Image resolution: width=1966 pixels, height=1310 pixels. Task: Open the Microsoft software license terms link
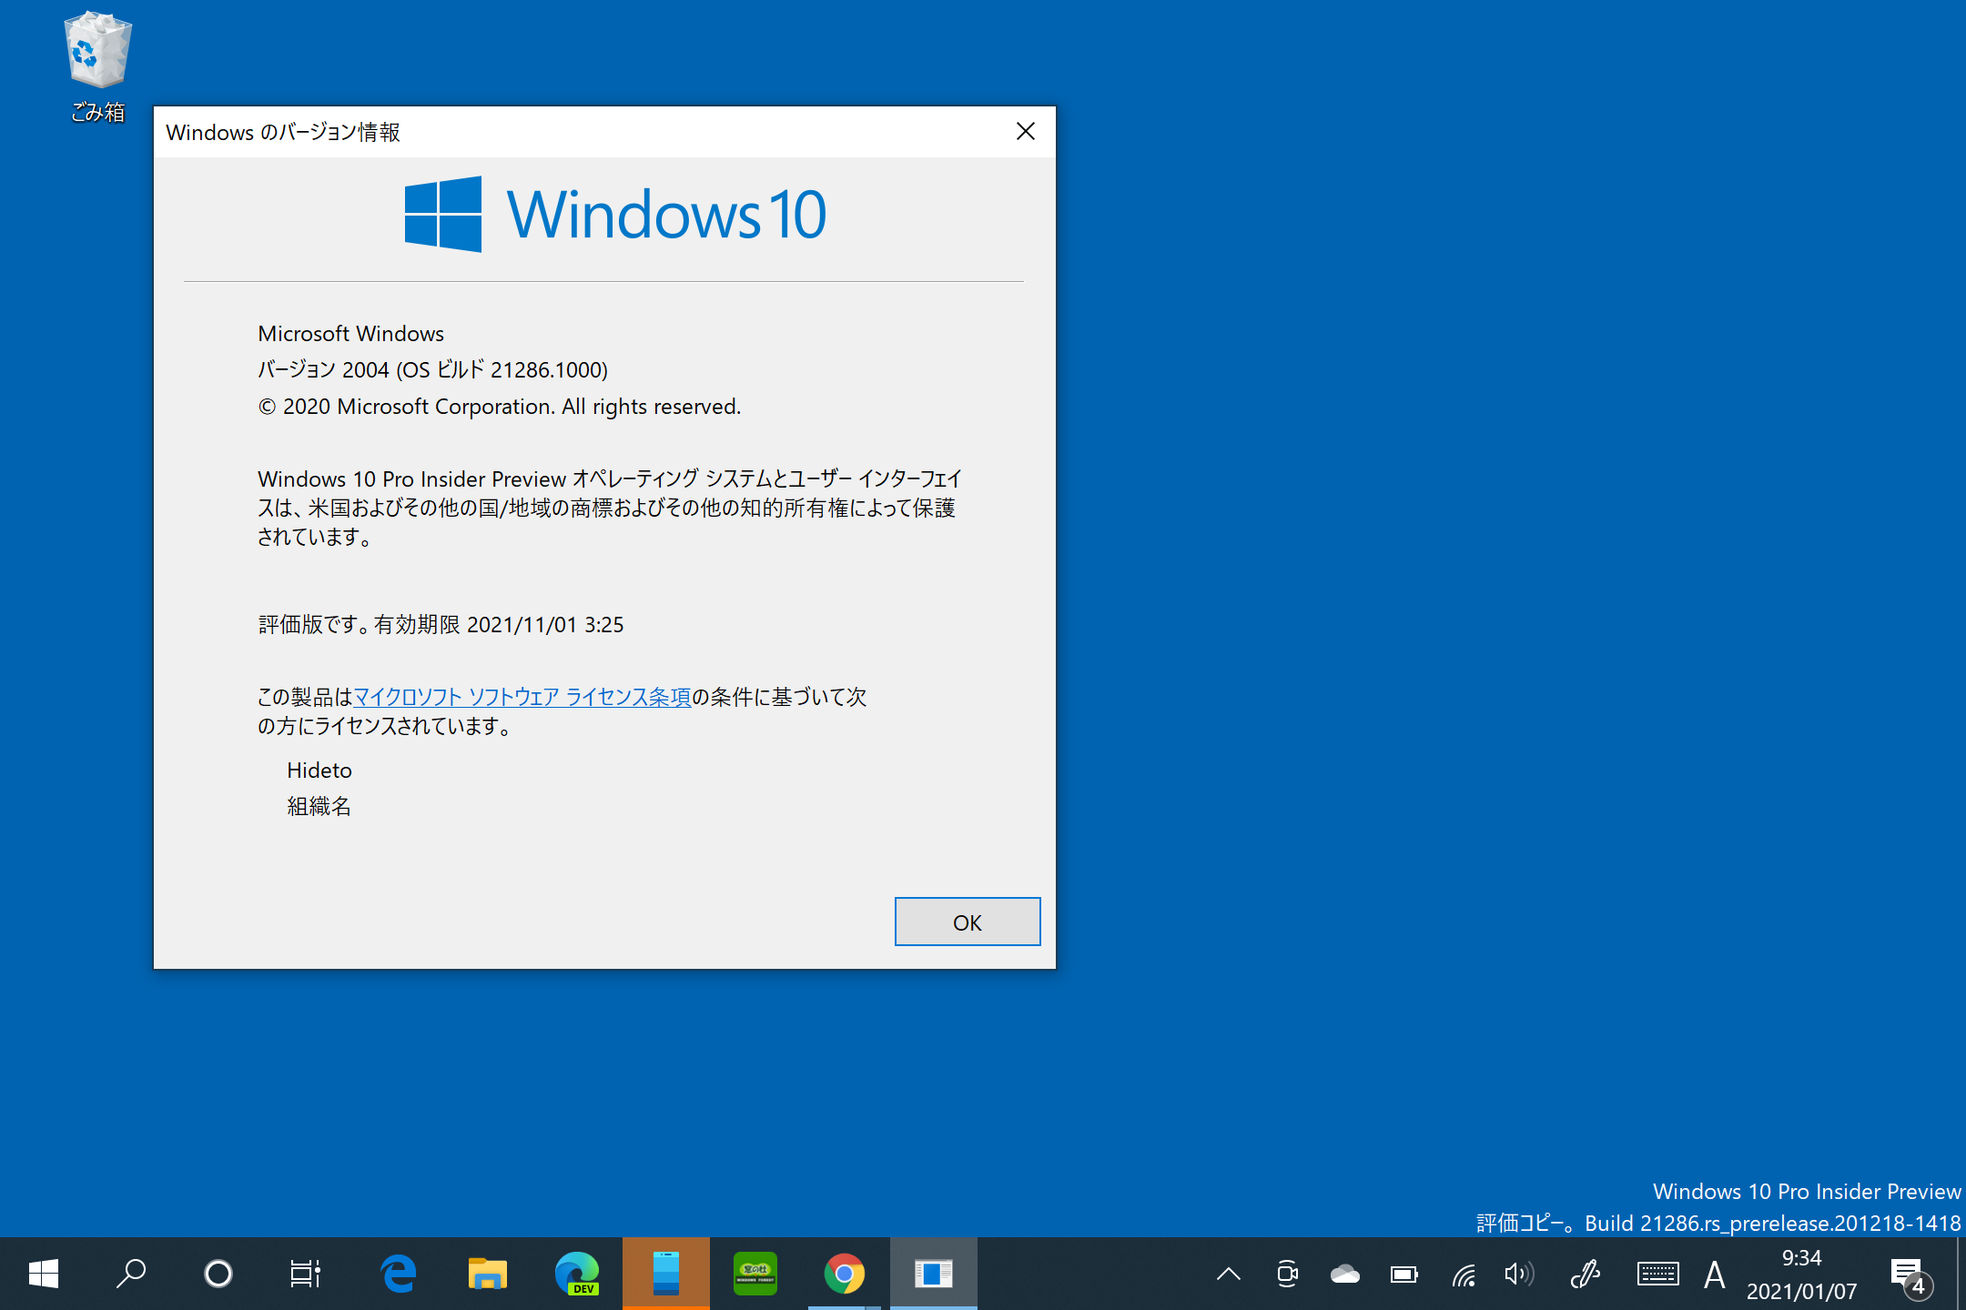[522, 697]
